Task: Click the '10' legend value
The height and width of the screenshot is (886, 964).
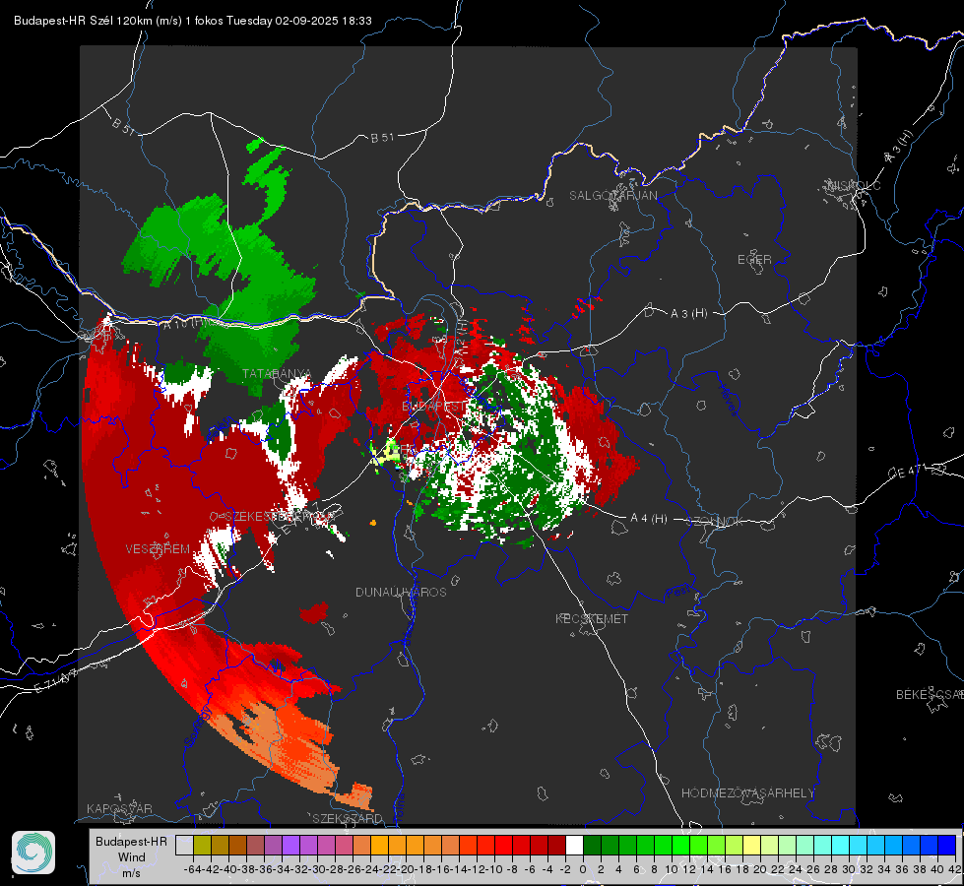Action: [x=672, y=869]
